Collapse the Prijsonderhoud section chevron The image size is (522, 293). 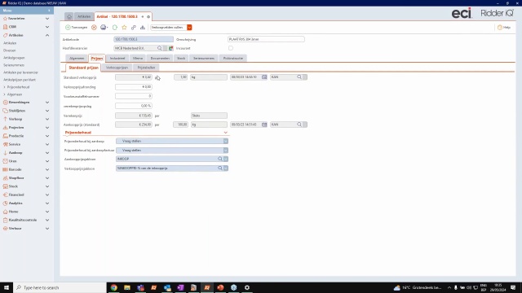tap(225, 133)
